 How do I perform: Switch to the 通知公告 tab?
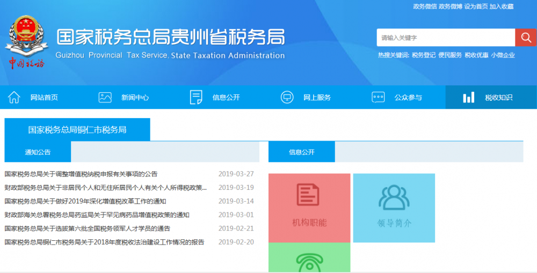pos(38,152)
